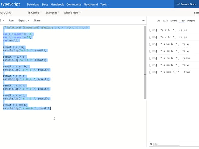This screenshot has width=199, height=149.
Task: Open the Settings option
Action: point(196,13)
